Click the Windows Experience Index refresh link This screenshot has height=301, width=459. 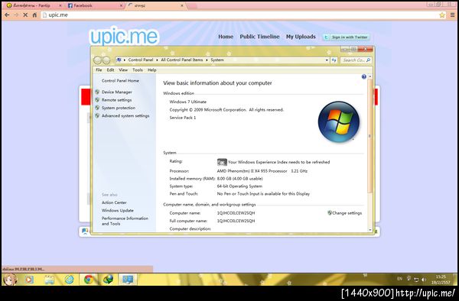[x=279, y=162]
